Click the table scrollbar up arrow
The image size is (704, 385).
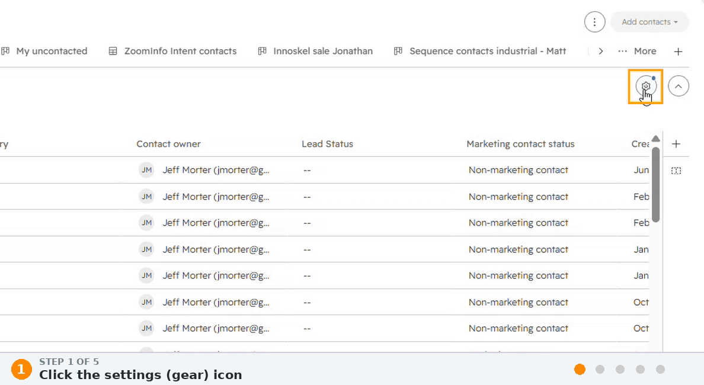(x=656, y=139)
